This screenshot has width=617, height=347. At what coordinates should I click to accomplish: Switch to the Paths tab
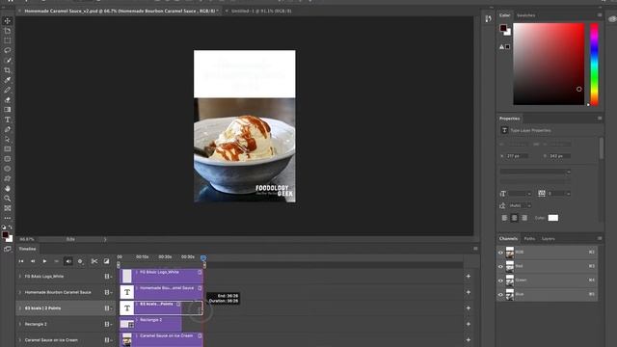(529, 239)
